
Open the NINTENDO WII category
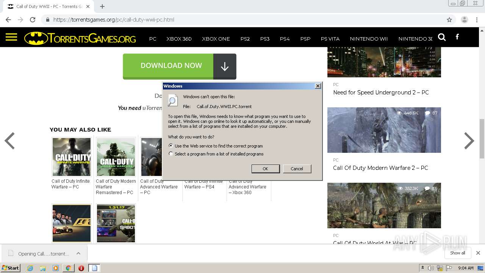[369, 39]
